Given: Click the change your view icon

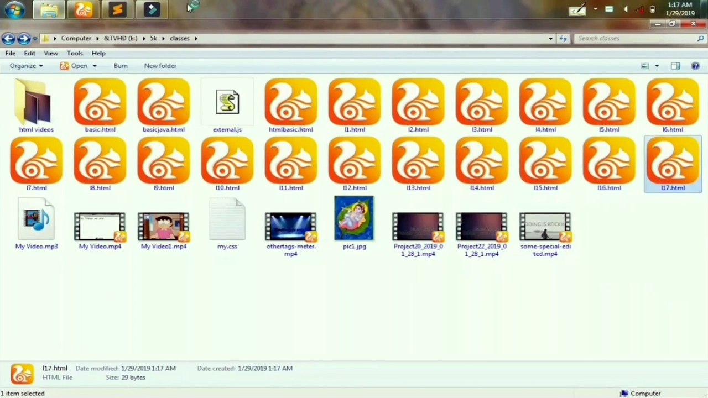Looking at the screenshot, I should point(645,66).
